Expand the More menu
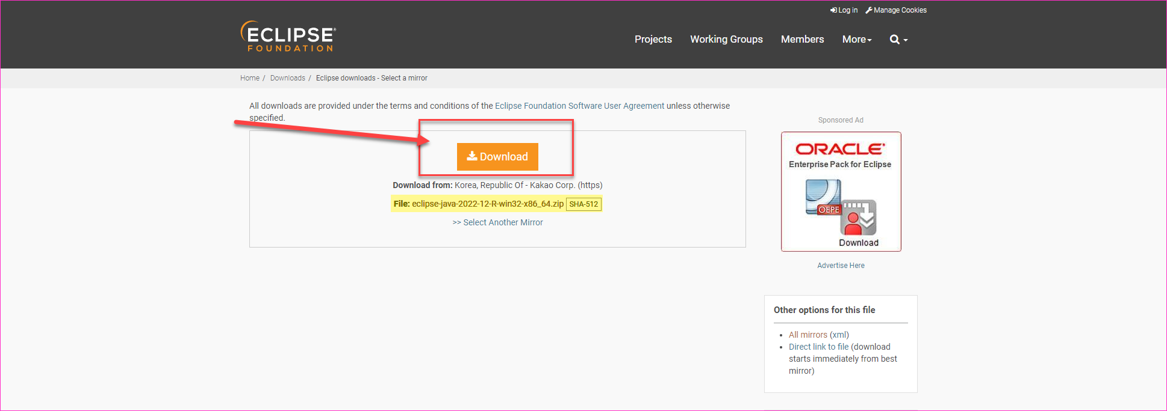 click(x=857, y=40)
